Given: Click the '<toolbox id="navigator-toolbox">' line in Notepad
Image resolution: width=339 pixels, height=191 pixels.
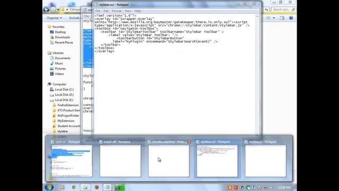Looking at the screenshot, I should (126, 29).
